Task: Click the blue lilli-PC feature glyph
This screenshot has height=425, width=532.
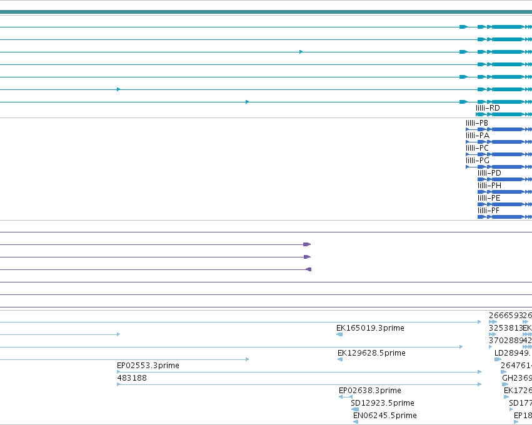Action: pos(499,154)
